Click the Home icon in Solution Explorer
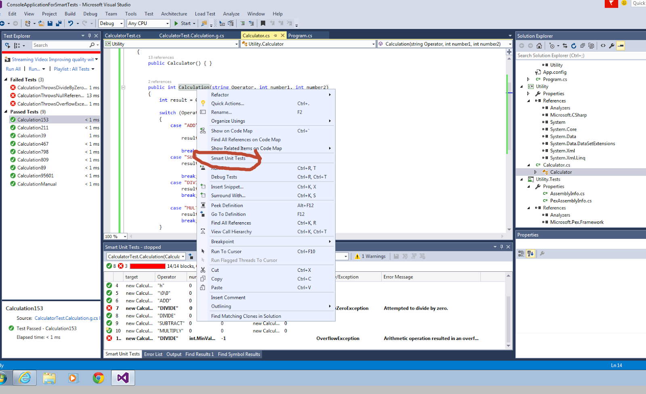 (x=539, y=46)
